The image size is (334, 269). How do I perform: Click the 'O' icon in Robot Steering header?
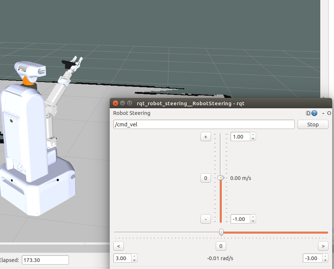click(x=329, y=113)
